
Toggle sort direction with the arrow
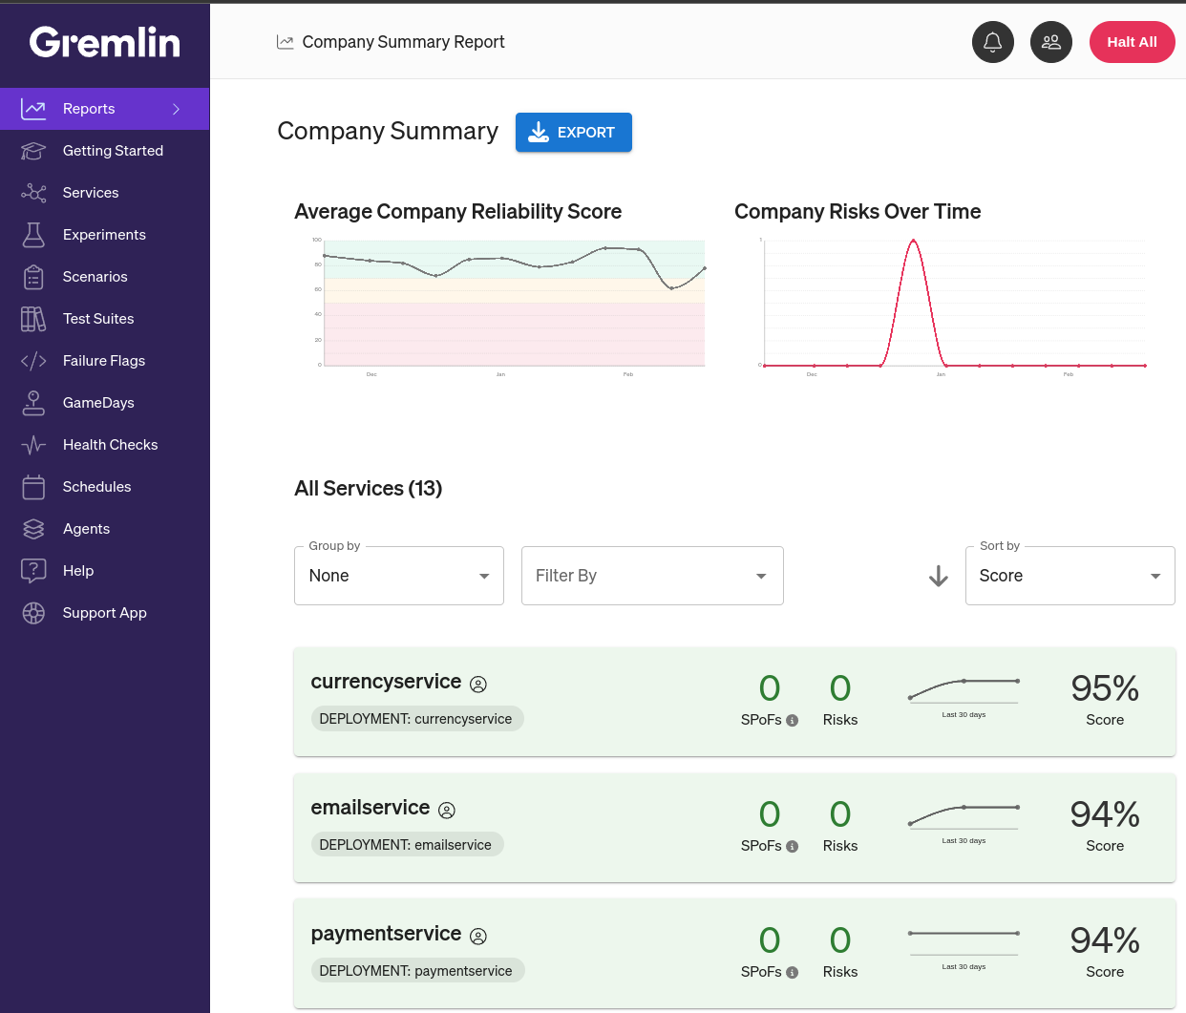click(938, 576)
